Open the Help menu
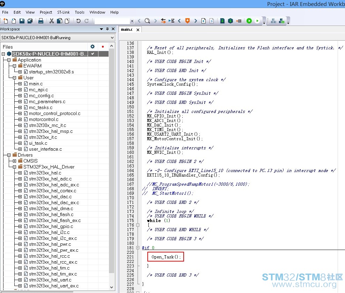345x293 pixels. click(x=115, y=12)
